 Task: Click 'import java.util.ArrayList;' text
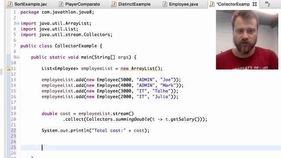[56, 23]
